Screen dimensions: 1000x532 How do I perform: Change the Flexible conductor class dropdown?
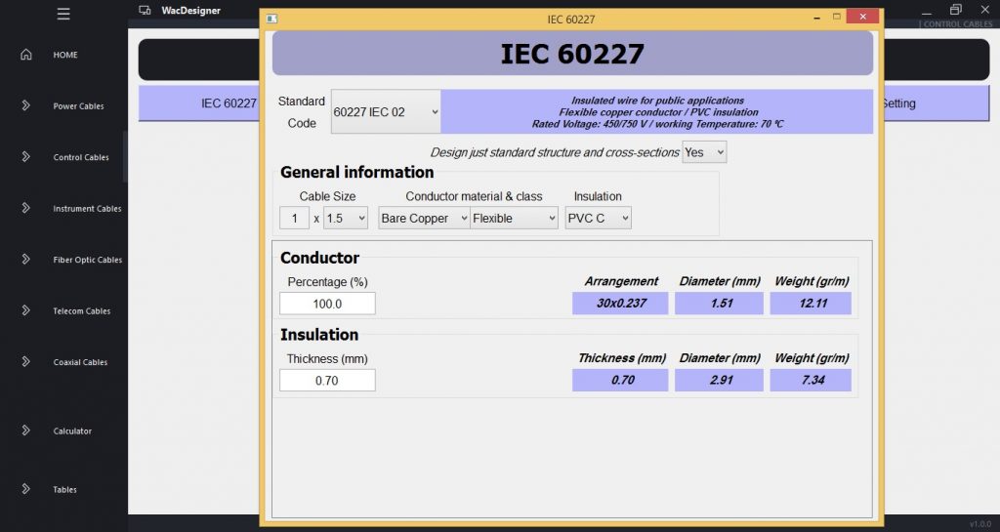click(x=514, y=218)
